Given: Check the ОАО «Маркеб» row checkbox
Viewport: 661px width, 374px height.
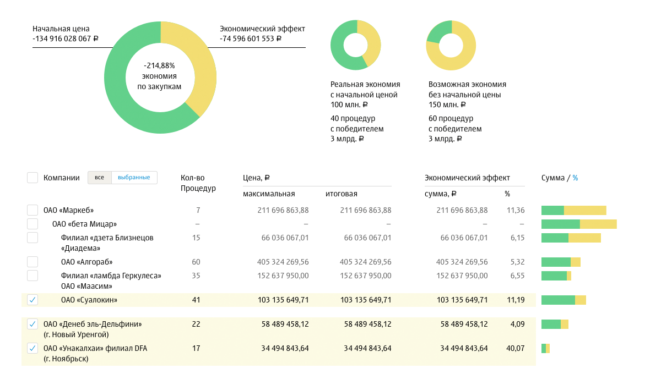Looking at the screenshot, I should (x=32, y=210).
